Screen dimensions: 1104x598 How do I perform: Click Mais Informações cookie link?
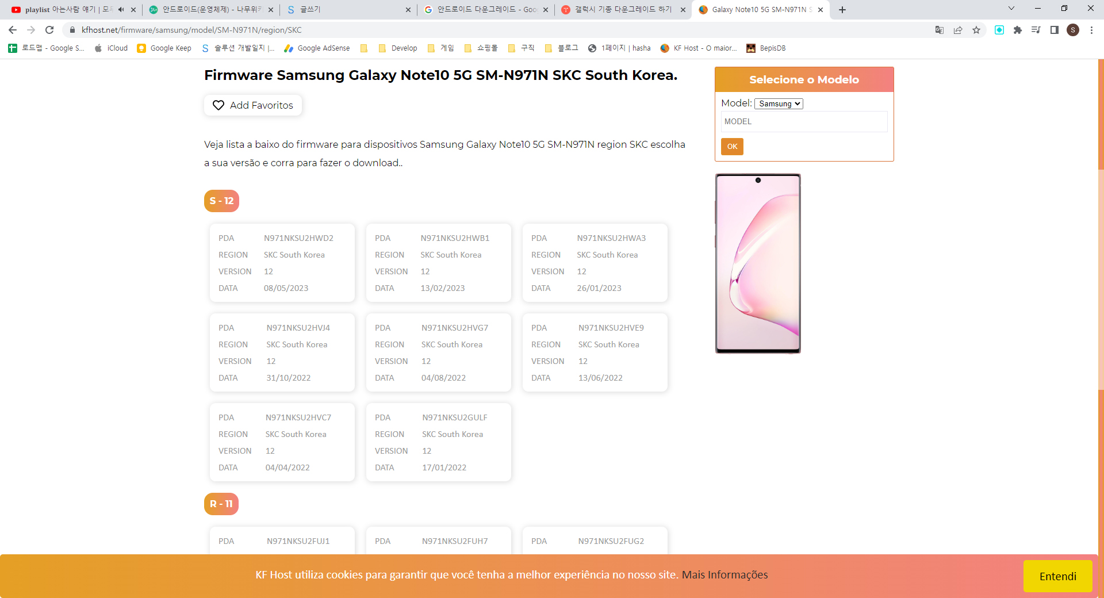724,575
